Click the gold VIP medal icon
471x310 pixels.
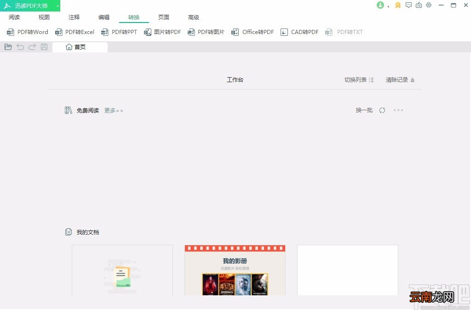pyautogui.click(x=398, y=5)
